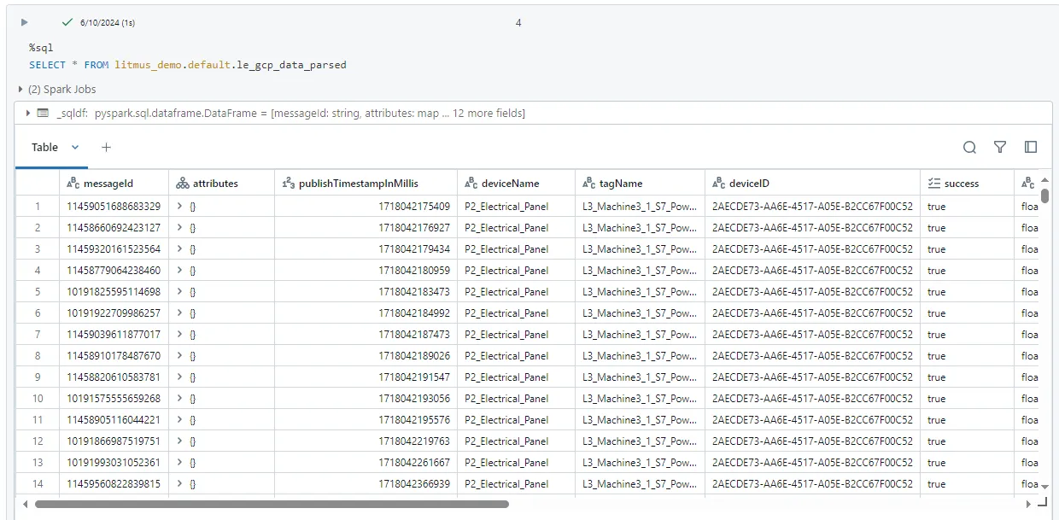The image size is (1059, 520).
Task: Click string type icon on deviceName column
Action: tap(471, 183)
